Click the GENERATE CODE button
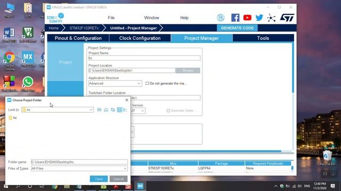Screen dimensions: 341x191 coord(237,28)
